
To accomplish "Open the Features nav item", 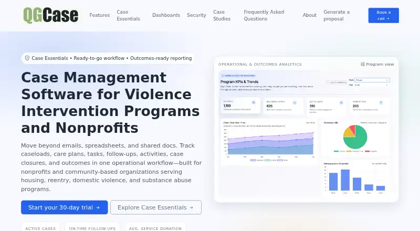I will 100,15.
